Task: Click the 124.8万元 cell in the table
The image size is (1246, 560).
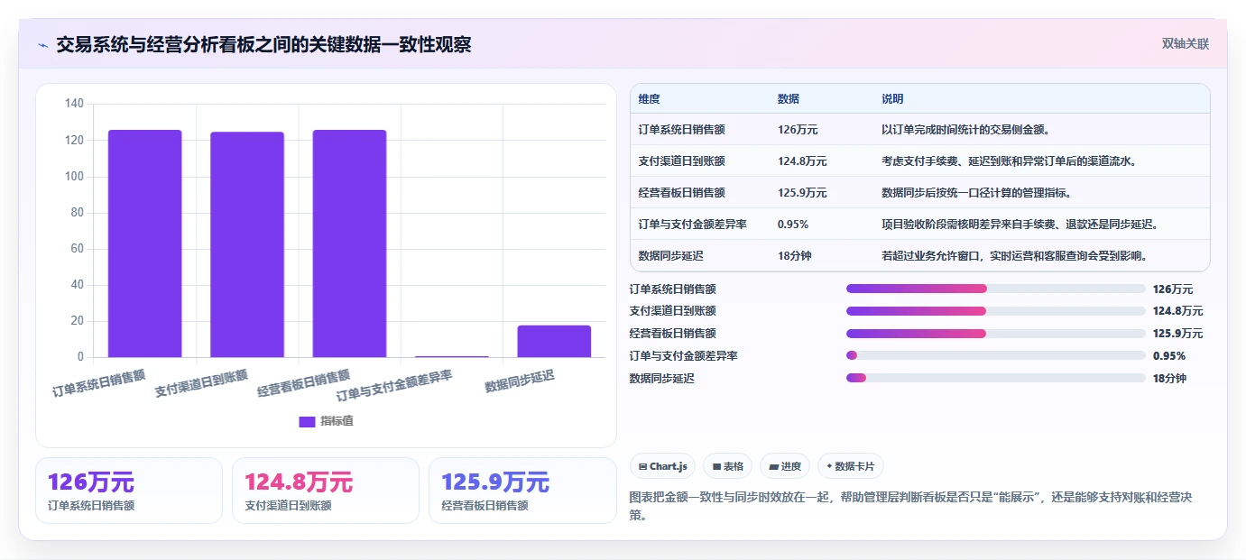Action: [x=802, y=161]
